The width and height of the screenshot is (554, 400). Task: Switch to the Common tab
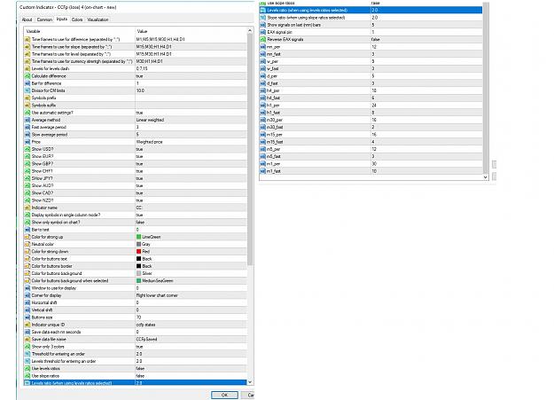44,20
